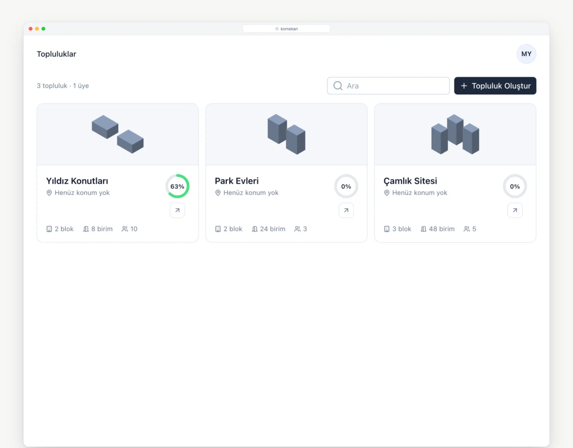The height and width of the screenshot is (448, 573).
Task: Focus the Ara search field
Action: click(x=388, y=86)
